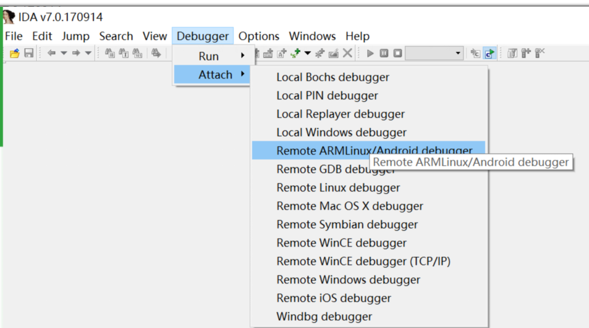Screen dimensions: 589x328
Task: Open the Options menu
Action: pyautogui.click(x=259, y=36)
